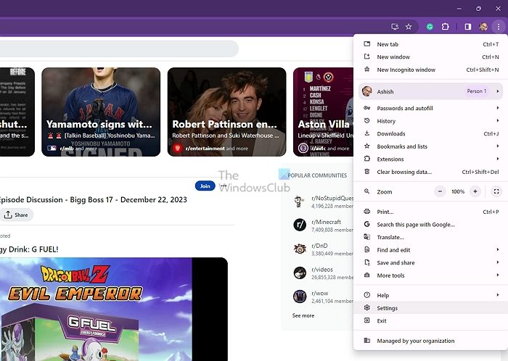This screenshot has height=361, width=508.
Task: Open the r/mlb link on Yamamoto card
Action: 67,149
